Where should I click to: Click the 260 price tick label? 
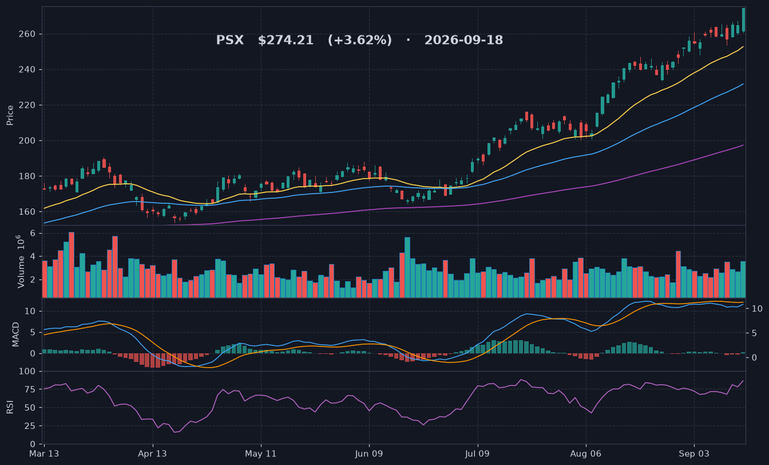pyautogui.click(x=28, y=34)
